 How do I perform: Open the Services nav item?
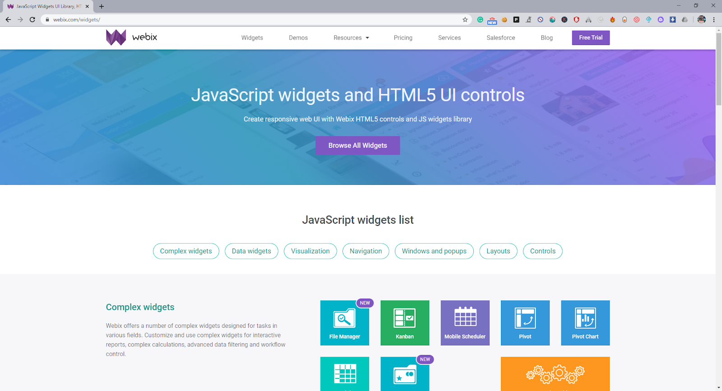point(449,38)
